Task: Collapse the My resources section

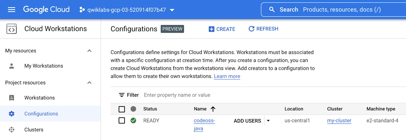Action: click(89, 51)
